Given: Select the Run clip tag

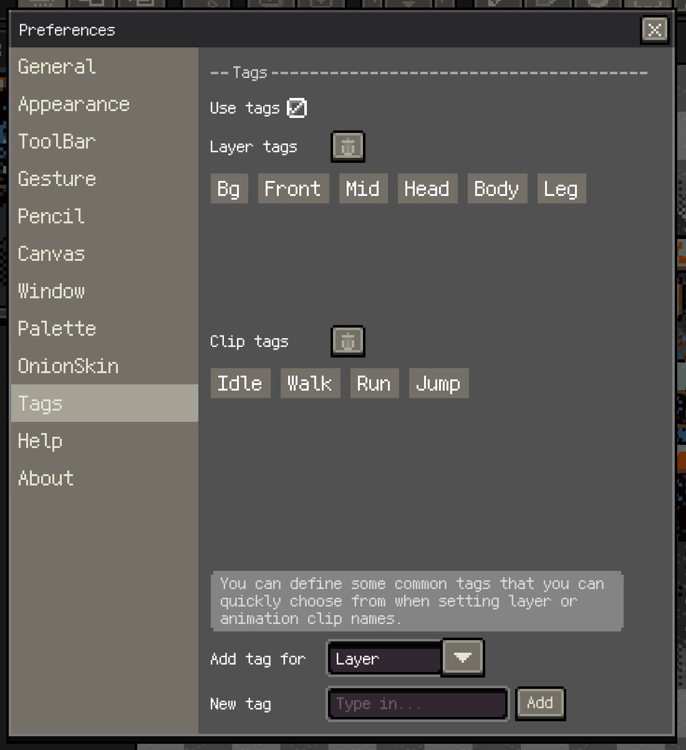Looking at the screenshot, I should (x=374, y=383).
